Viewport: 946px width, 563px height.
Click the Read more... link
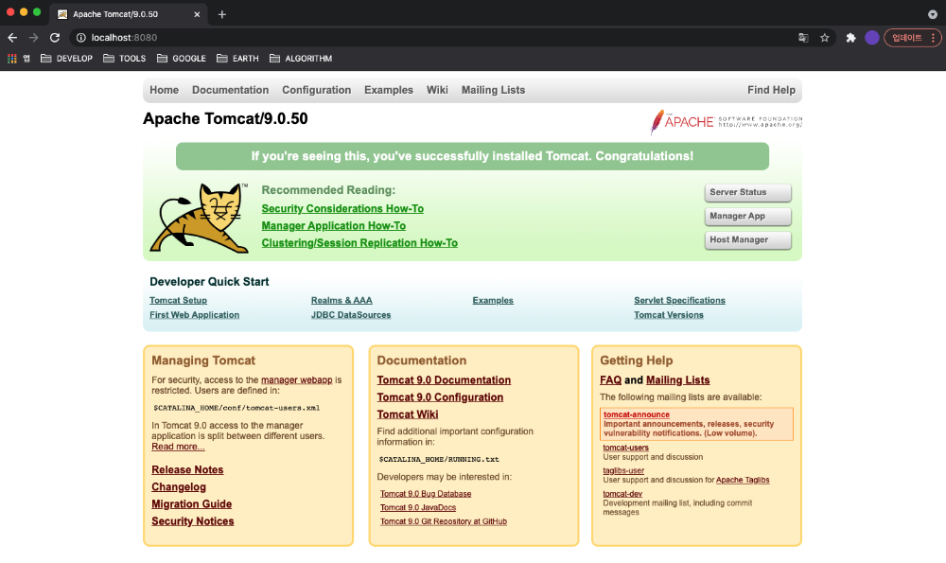pos(178,447)
